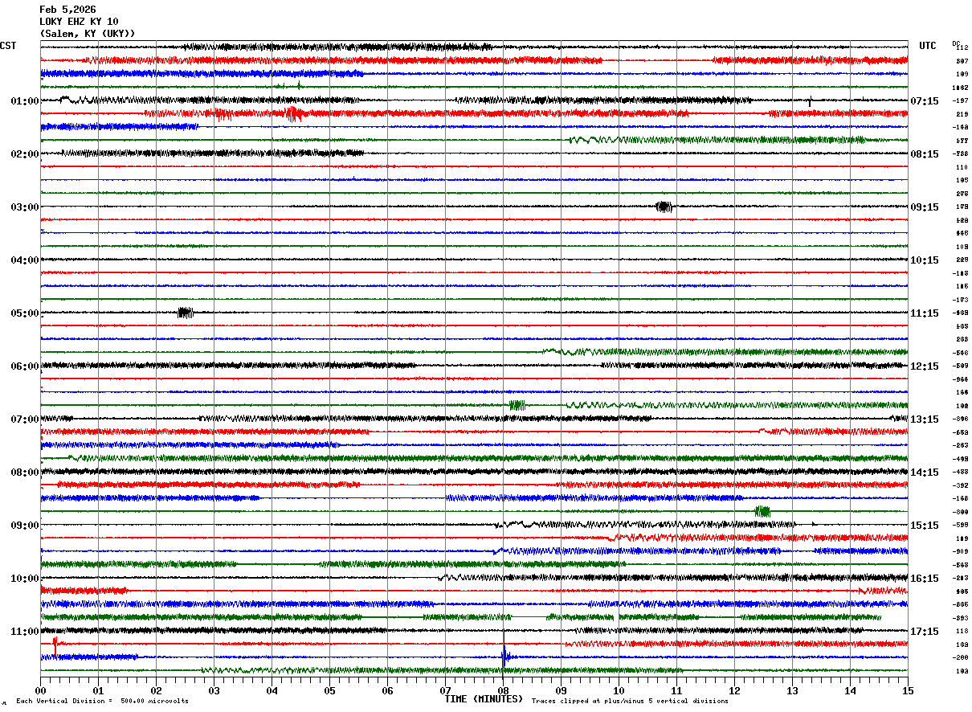
Task: Click the green burst above the 09:00 trace
Action: coord(762,512)
